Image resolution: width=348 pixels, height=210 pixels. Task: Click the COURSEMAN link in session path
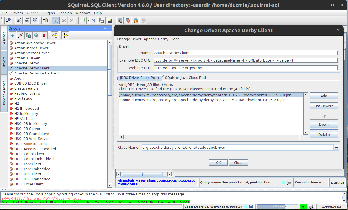(166, 181)
